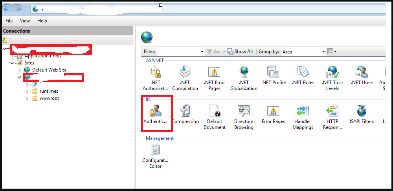The image size is (393, 191).
Task: Open the Help menu
Action: point(42,21)
